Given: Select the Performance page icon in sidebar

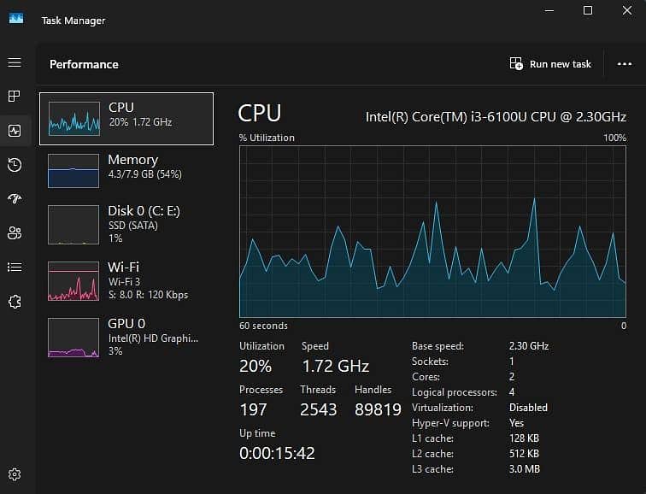Looking at the screenshot, I should (x=15, y=131).
